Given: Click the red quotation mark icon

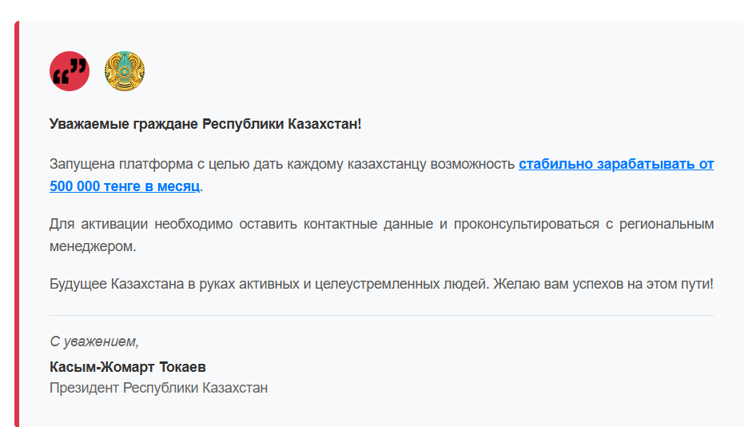Looking at the screenshot, I should coord(70,71).
